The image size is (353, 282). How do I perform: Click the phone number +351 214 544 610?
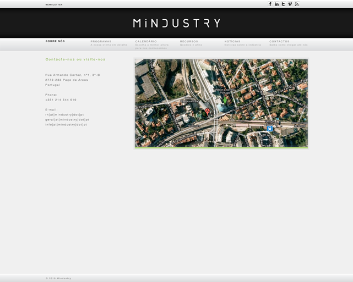pyautogui.click(x=61, y=99)
